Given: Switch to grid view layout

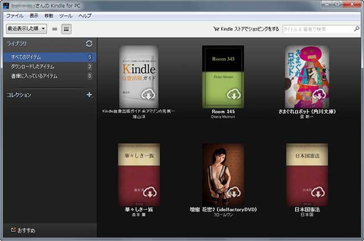Looking at the screenshot, I should tap(67, 29).
